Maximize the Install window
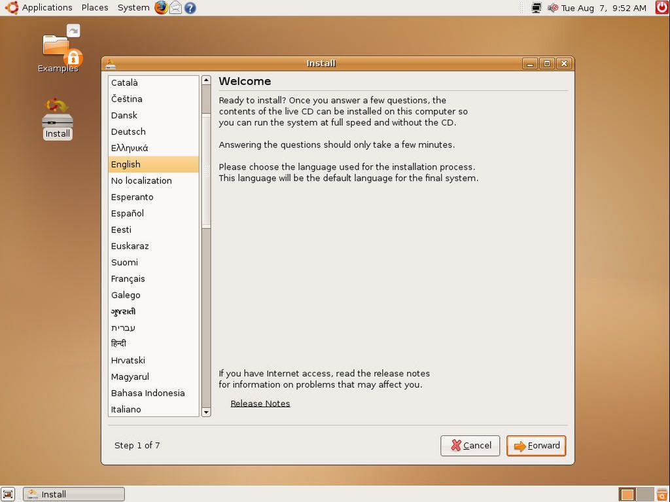Screen dimensions: 670x502 [x=547, y=63]
